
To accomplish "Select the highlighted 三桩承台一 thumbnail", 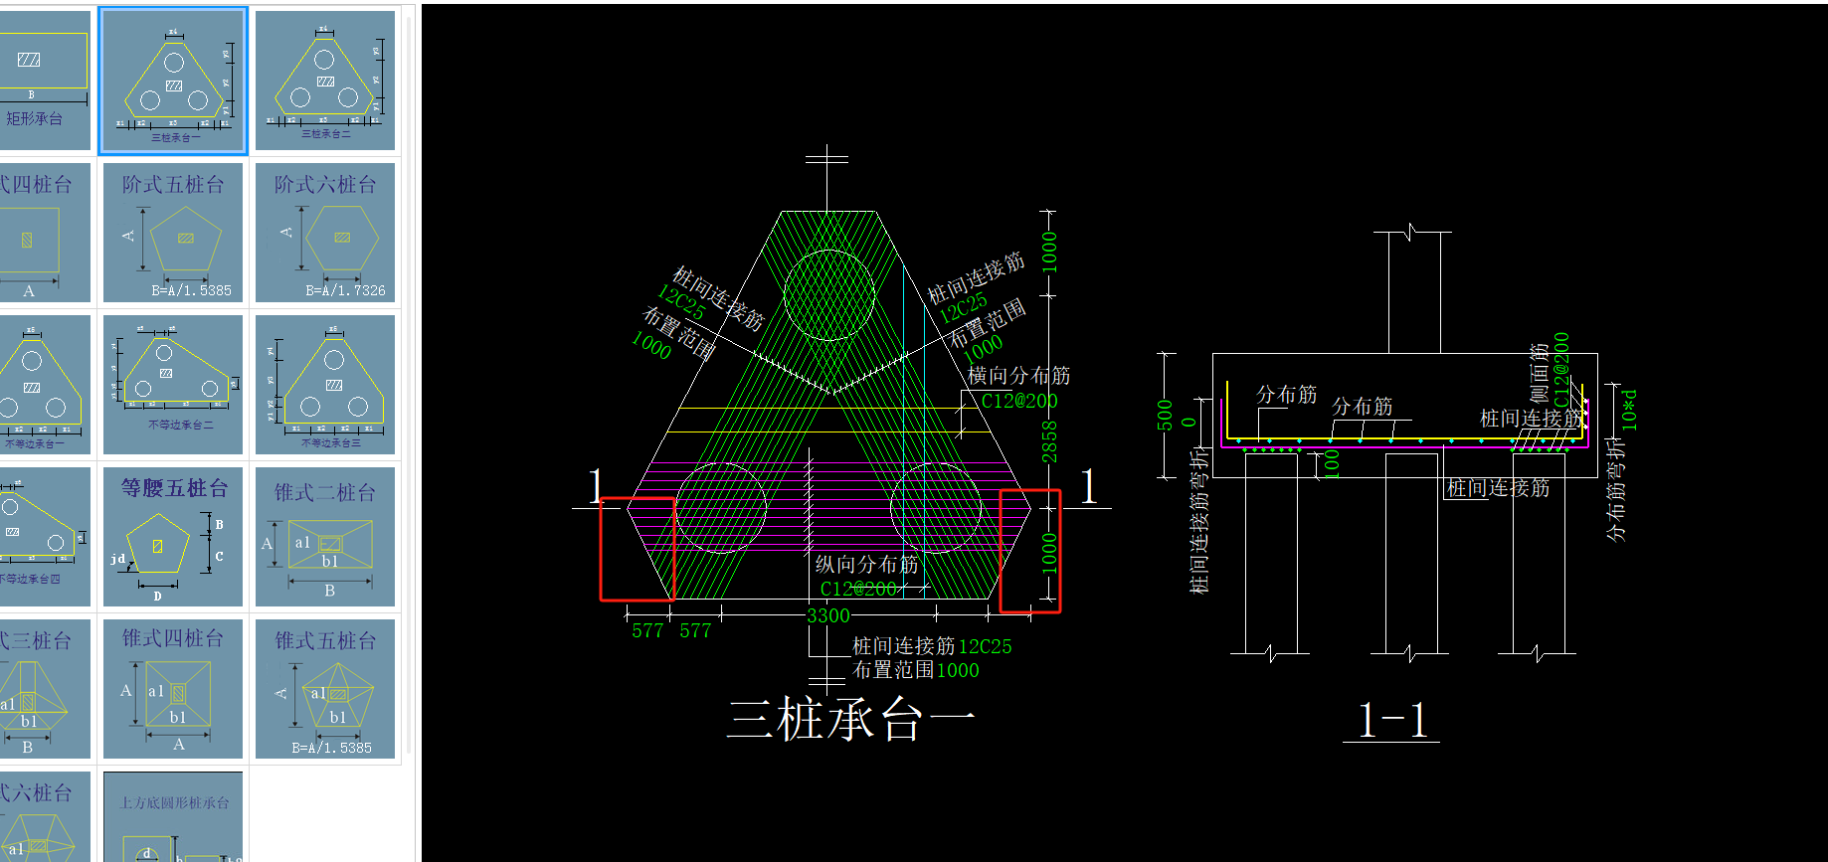I will (x=173, y=81).
